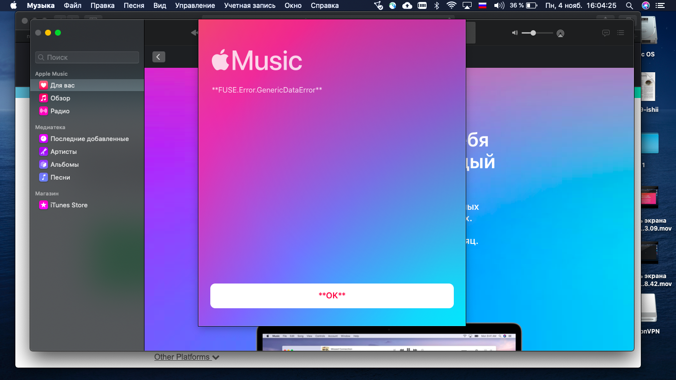Open the 'Окно' menu
Screen dimensions: 676x380
(x=293, y=5)
